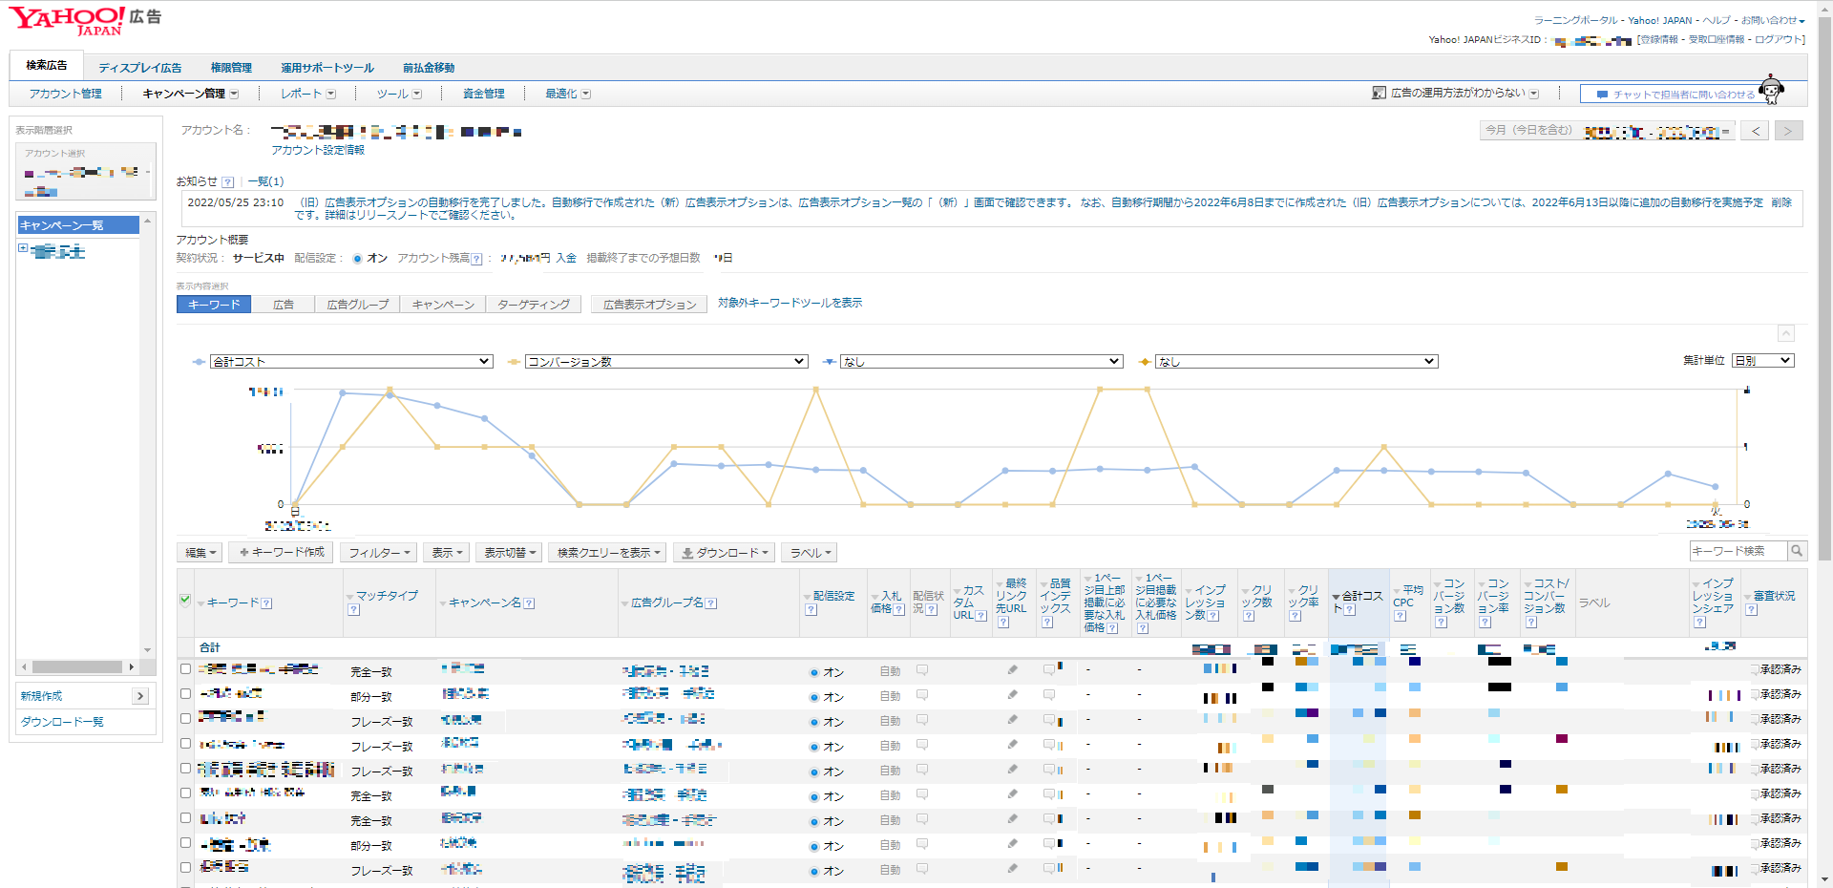
Task: Open the 編集 dropdown button
Action: [200, 553]
